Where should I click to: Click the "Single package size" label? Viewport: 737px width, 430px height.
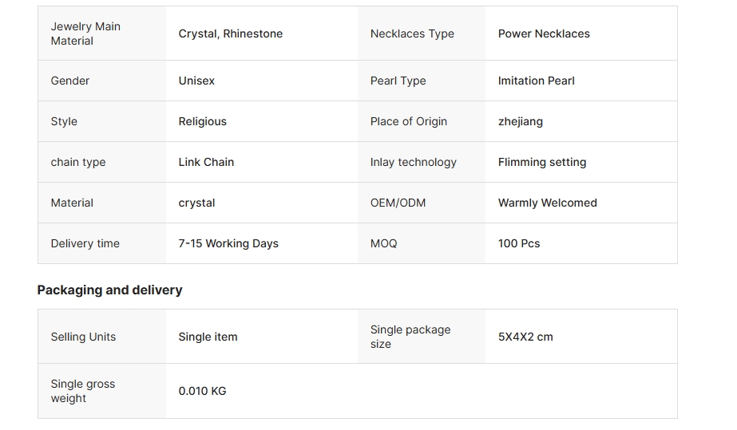pos(410,337)
